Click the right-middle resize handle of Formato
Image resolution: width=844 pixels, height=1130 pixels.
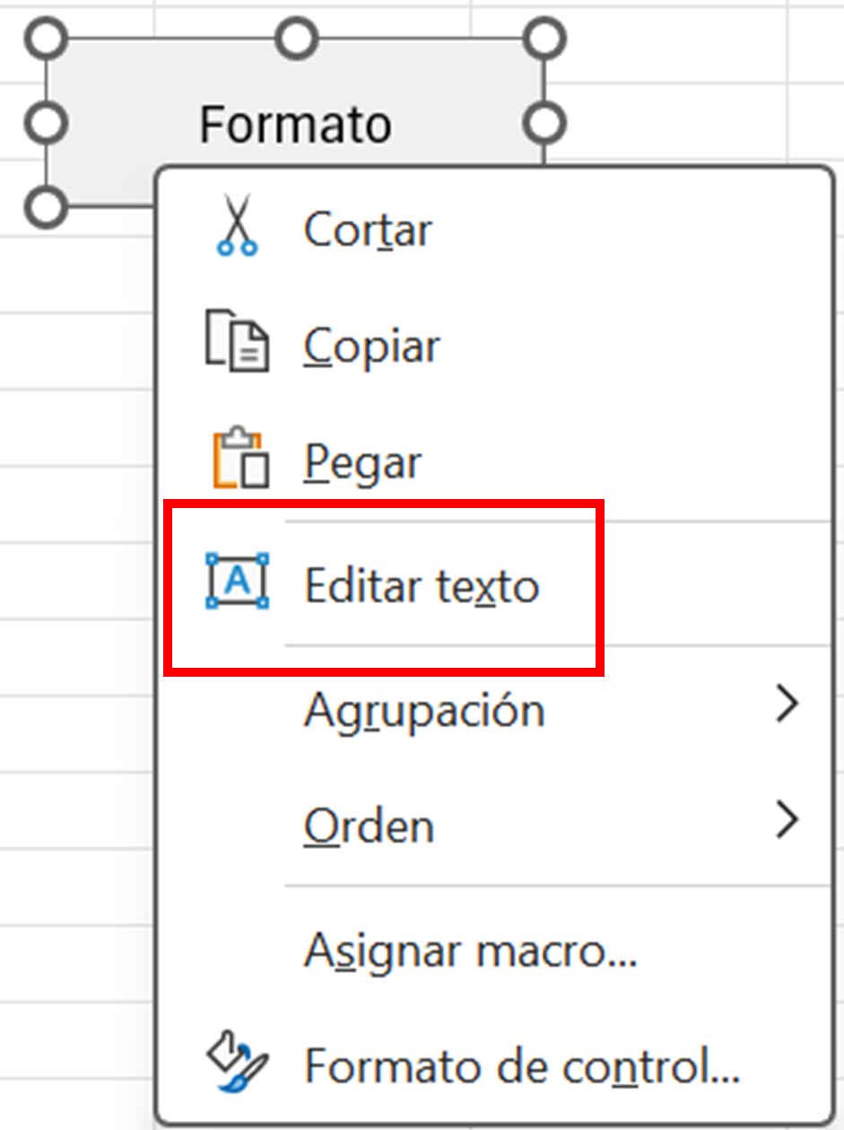point(544,122)
